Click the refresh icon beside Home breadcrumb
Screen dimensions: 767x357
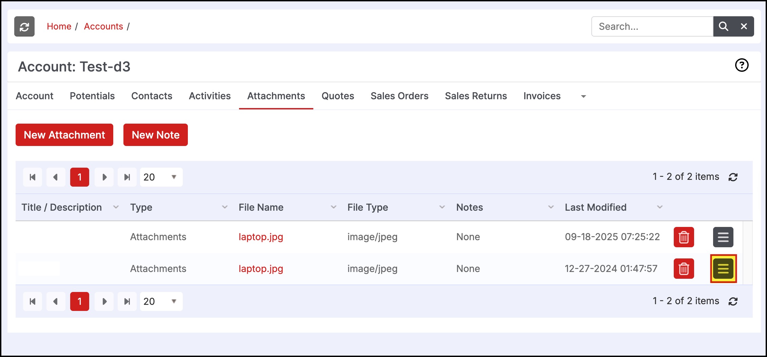24,26
